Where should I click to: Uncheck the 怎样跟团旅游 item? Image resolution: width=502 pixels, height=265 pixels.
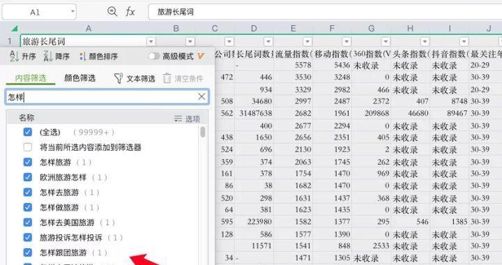coord(28,252)
